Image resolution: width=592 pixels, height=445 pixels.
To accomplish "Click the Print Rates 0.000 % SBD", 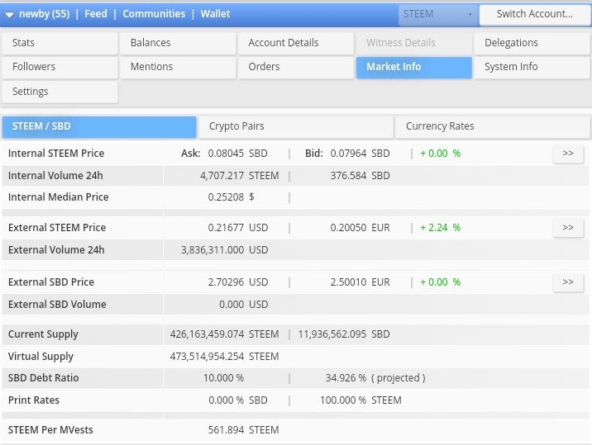I will pos(238,400).
